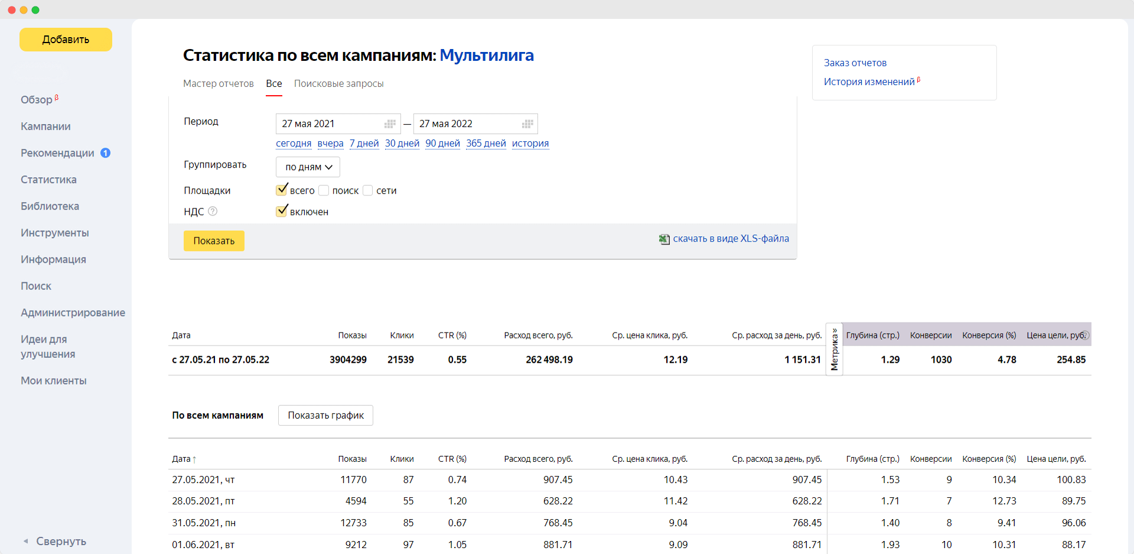Open Мои клиенты in the sidebar
The height and width of the screenshot is (554, 1134).
53,381
